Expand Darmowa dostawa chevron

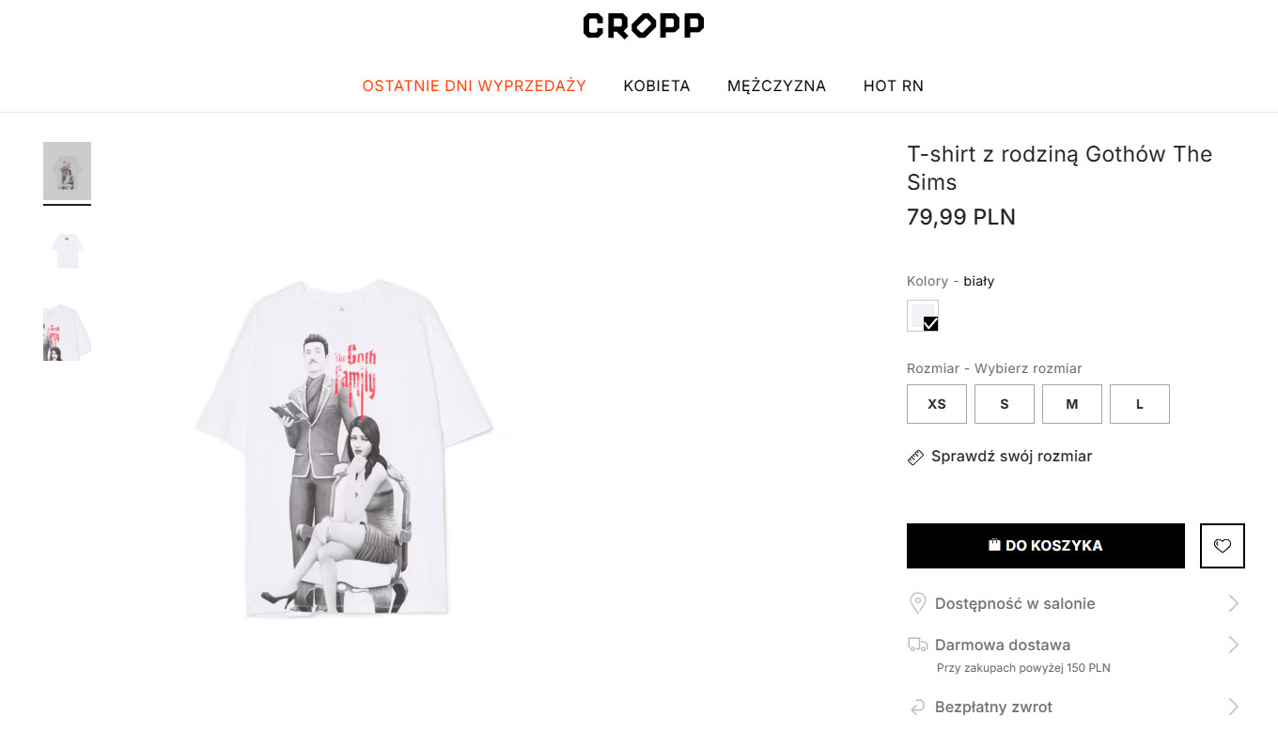point(1234,645)
